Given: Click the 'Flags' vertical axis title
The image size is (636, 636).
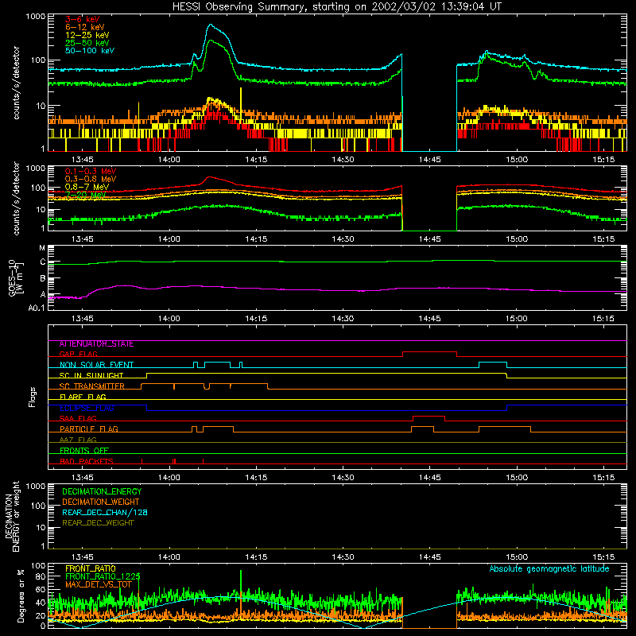Looking at the screenshot, I should coord(33,397).
